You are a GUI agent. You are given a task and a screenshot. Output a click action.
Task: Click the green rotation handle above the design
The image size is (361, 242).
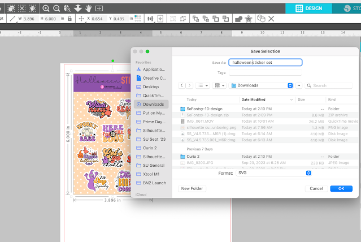point(112,61)
